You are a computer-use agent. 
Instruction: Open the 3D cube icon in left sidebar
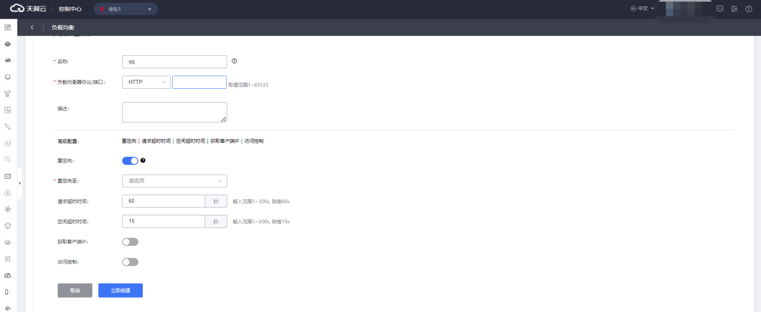[7, 226]
